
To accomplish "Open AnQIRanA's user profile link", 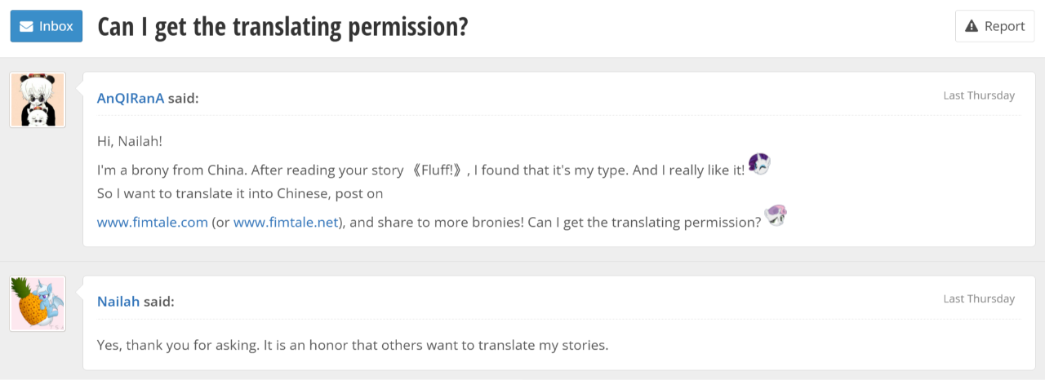I will click(x=131, y=98).
